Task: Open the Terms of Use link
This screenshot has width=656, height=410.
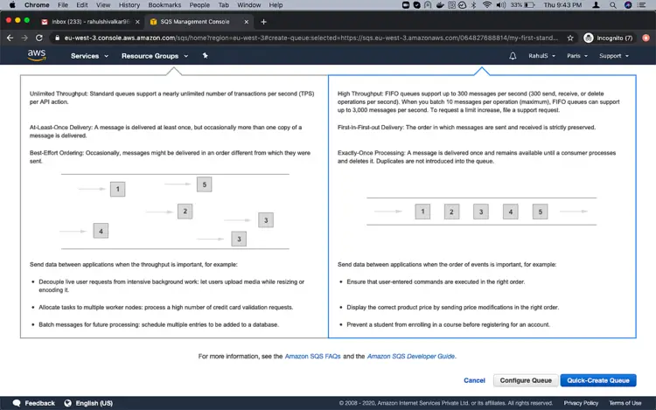Action: pos(625,403)
